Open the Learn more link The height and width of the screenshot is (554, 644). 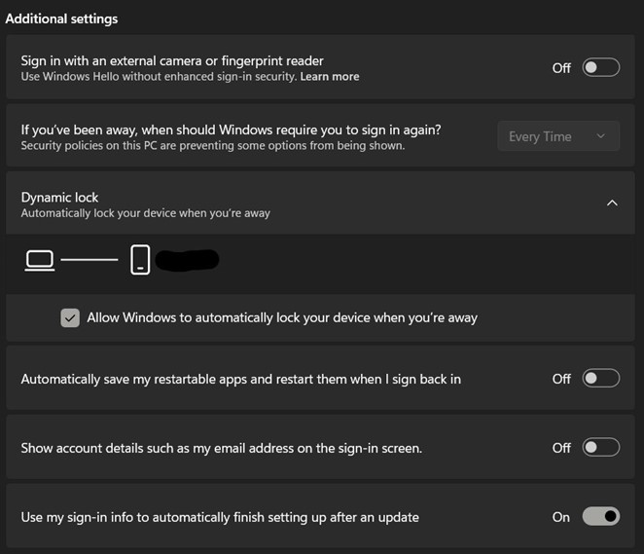330,77
